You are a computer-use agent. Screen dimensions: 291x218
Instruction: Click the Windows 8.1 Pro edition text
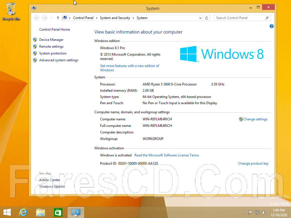click(113, 48)
